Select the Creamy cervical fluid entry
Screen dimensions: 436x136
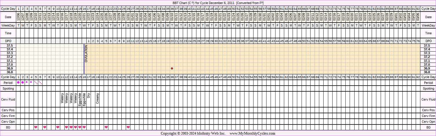[x=97, y=98]
